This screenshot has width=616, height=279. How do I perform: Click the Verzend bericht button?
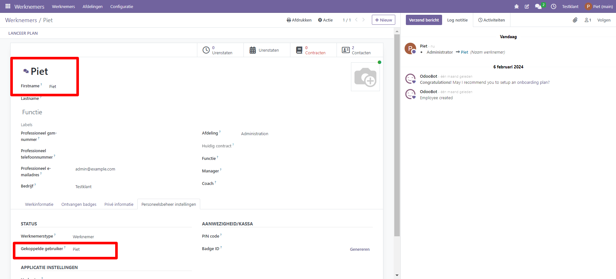pos(424,20)
